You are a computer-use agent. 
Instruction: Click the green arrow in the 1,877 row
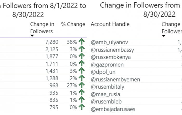(82, 56)
